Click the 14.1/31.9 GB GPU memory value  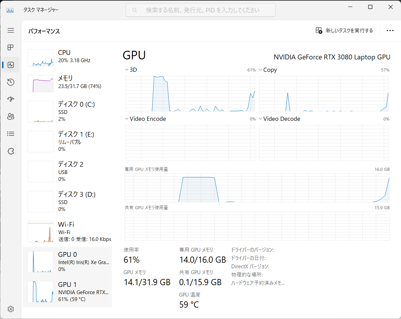tap(147, 282)
